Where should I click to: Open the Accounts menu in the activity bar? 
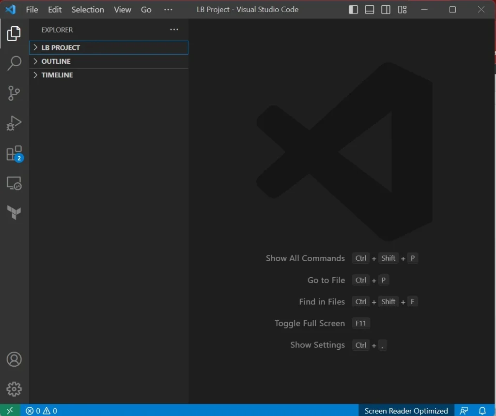(14, 359)
